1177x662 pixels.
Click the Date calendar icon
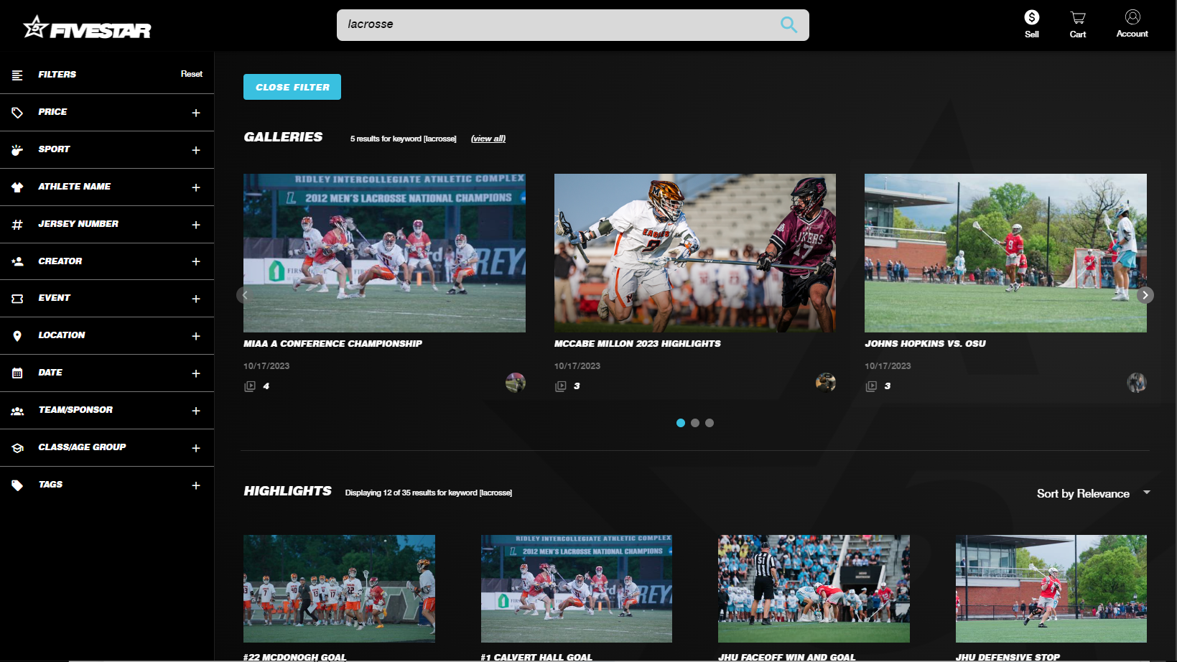click(x=17, y=373)
